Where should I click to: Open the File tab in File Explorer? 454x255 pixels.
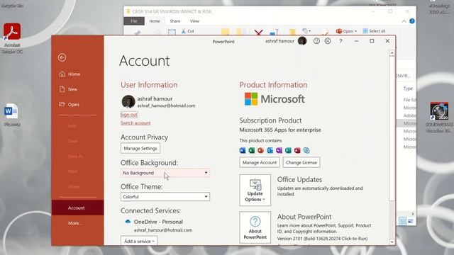[x=134, y=21]
